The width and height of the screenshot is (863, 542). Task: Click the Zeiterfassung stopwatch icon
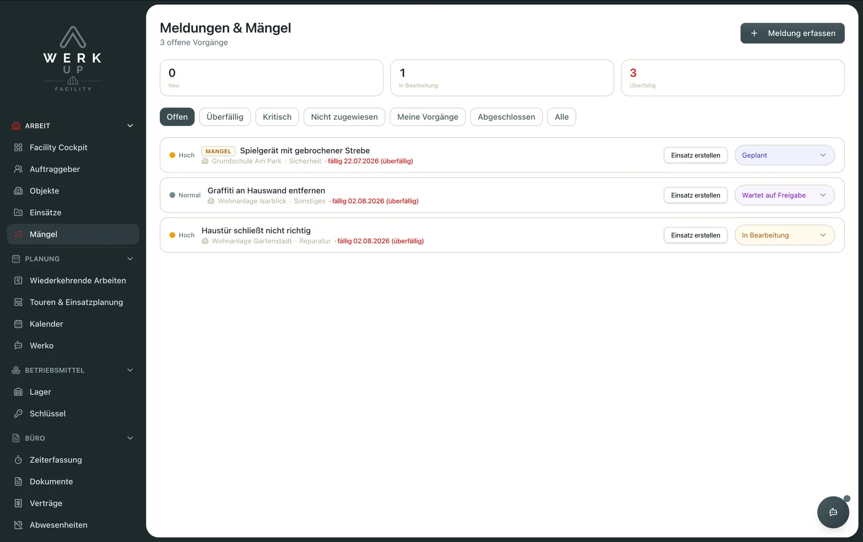click(18, 460)
